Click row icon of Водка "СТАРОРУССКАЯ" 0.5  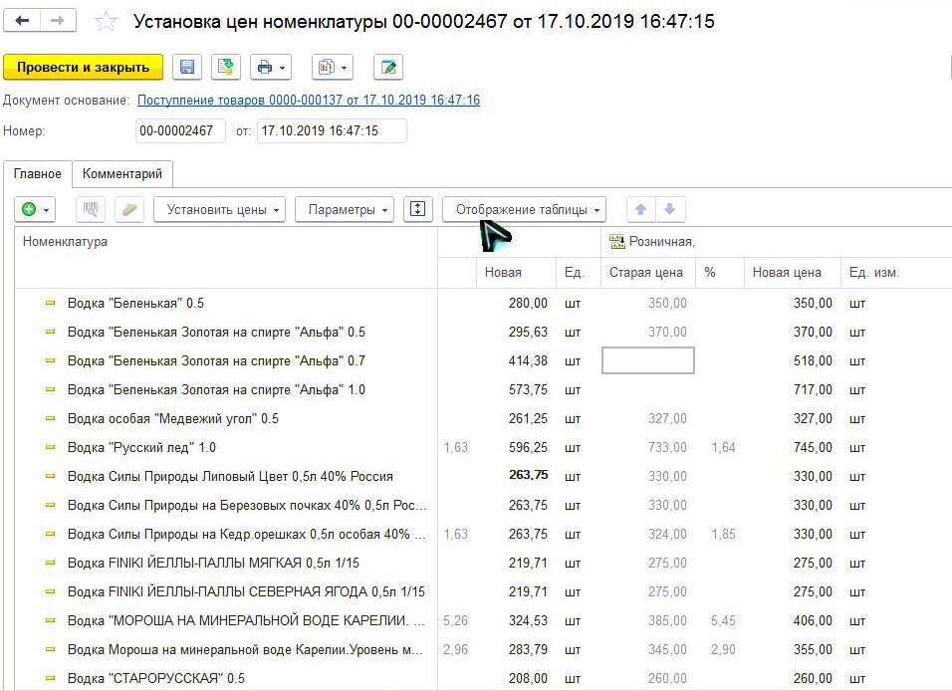(x=51, y=678)
